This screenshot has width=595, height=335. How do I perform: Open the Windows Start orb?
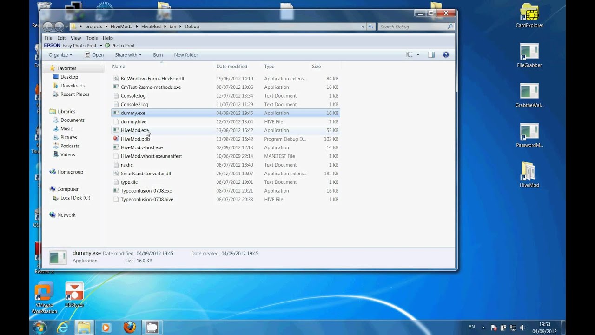40,327
